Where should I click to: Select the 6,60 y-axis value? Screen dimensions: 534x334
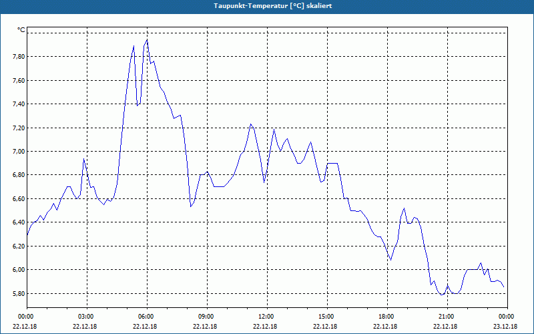click(19, 198)
